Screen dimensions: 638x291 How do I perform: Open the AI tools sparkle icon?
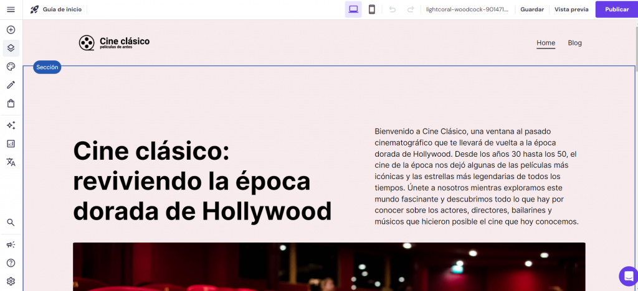[x=11, y=125]
